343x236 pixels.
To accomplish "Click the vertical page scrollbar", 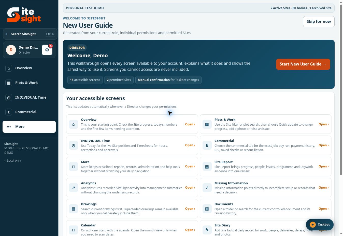I will tap(341, 89).
